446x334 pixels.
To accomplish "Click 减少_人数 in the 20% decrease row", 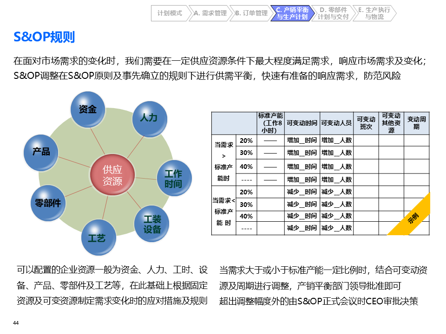I will 336,192.
